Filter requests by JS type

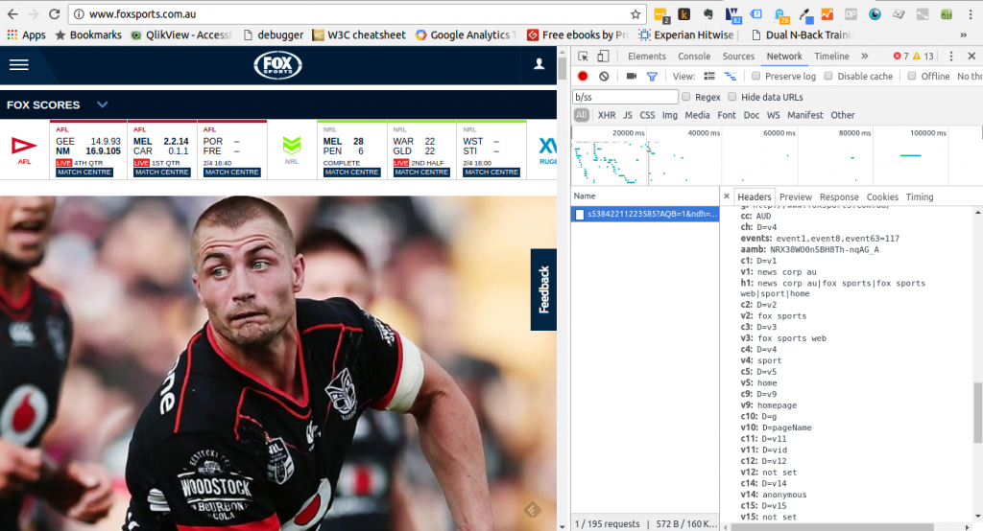[x=627, y=115]
